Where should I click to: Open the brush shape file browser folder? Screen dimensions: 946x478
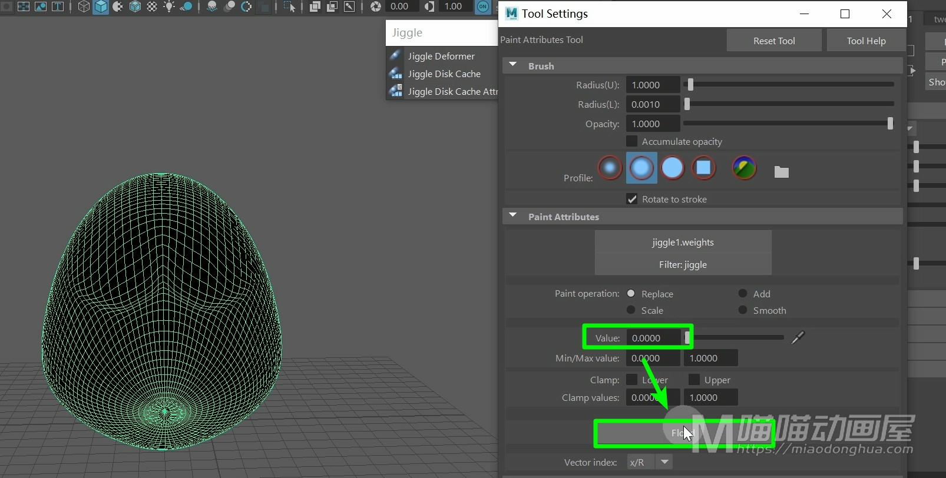pos(781,172)
